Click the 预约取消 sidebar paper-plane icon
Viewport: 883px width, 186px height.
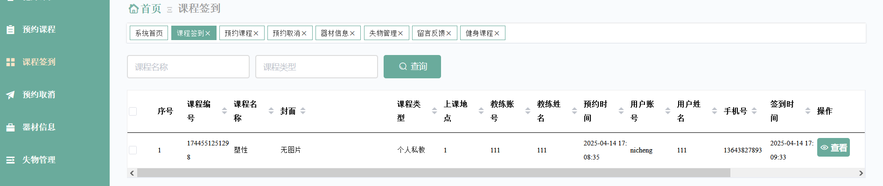pyautogui.click(x=10, y=95)
